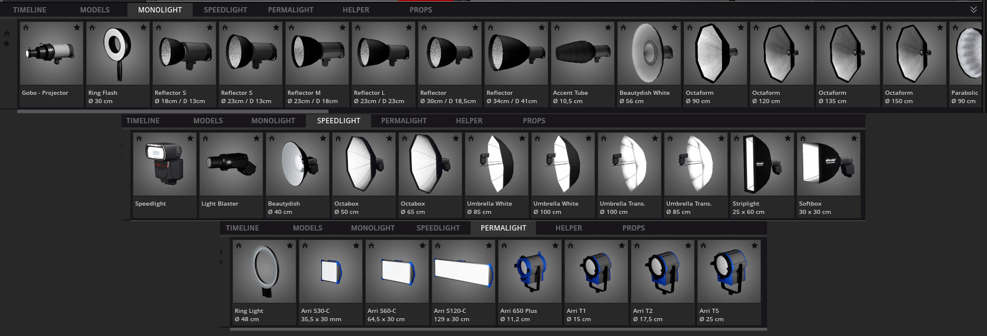Select the Ring Flash Ø 30 cm
The image size is (987, 336).
[118, 64]
